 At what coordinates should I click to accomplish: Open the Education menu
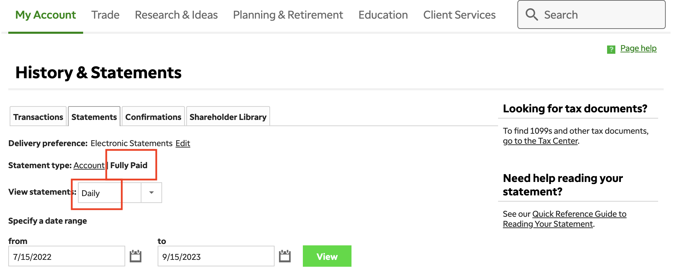tap(383, 15)
